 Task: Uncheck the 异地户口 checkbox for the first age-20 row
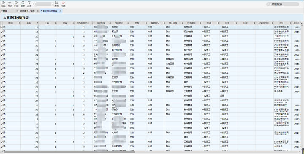coord(84,36)
